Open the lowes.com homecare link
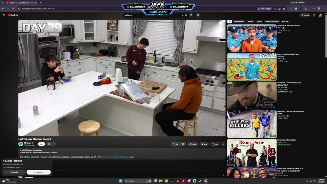Image resolution: width=327 pixels, height=184 pixels. pyautogui.click(x=115, y=157)
